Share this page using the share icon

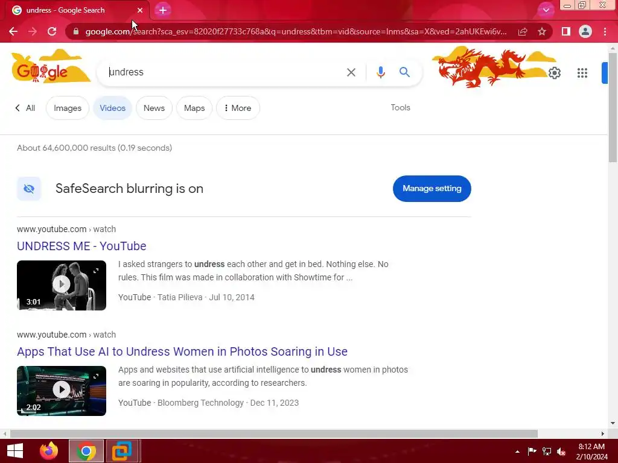(x=523, y=31)
